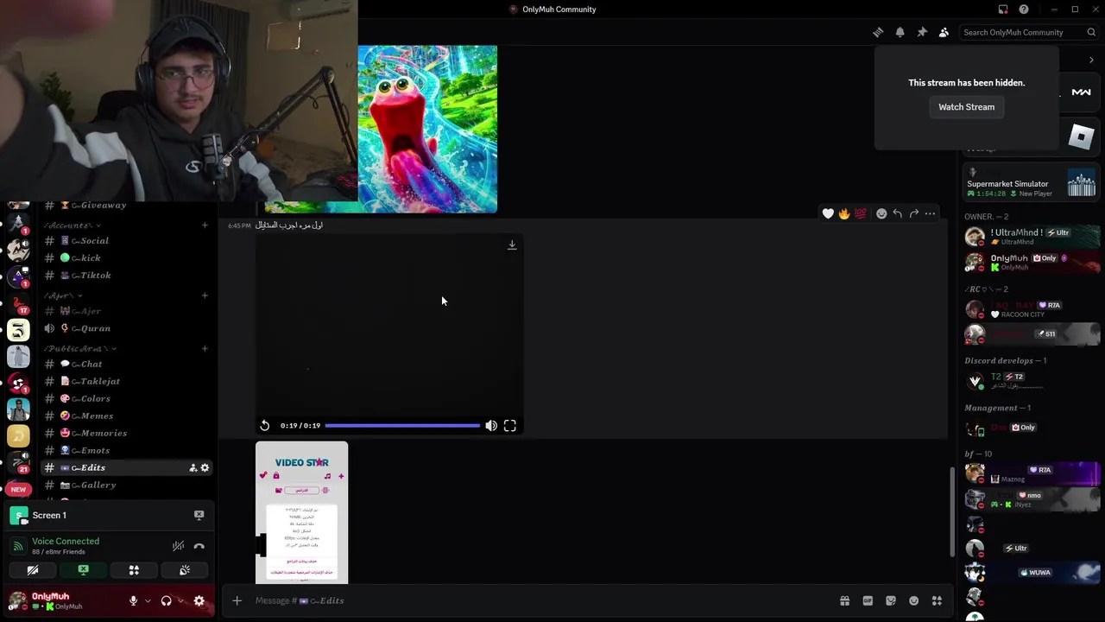Add a channel to Public Area category

205,348
